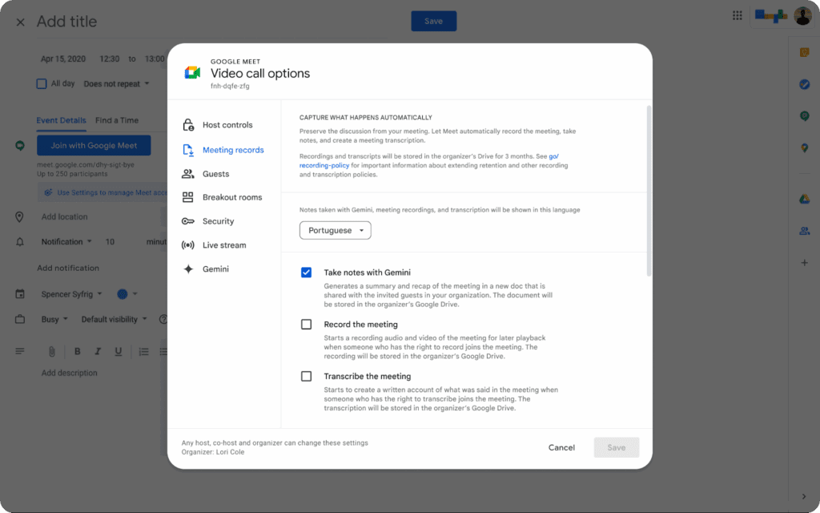820x513 pixels.
Task: Select the Meeting records section
Action: pyautogui.click(x=224, y=150)
